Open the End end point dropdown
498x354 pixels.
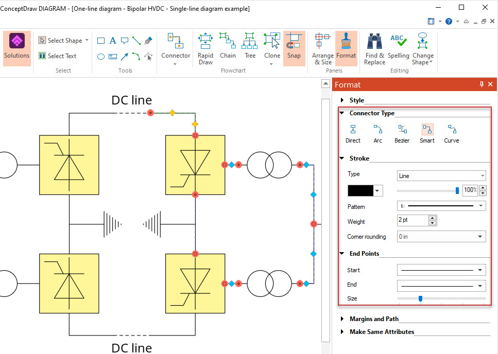click(441, 286)
